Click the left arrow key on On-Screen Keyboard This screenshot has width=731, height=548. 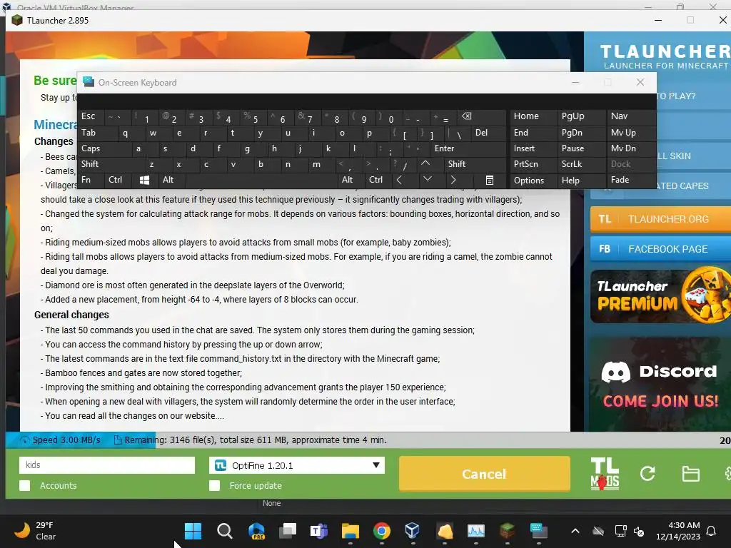tap(399, 180)
